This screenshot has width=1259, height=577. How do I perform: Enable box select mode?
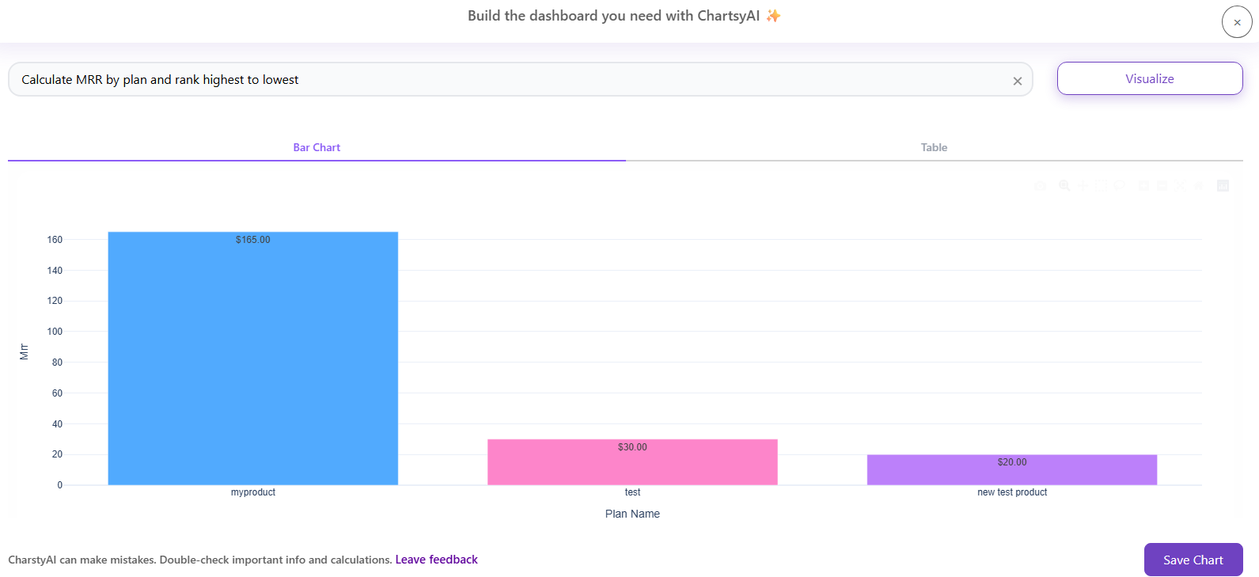1101,185
